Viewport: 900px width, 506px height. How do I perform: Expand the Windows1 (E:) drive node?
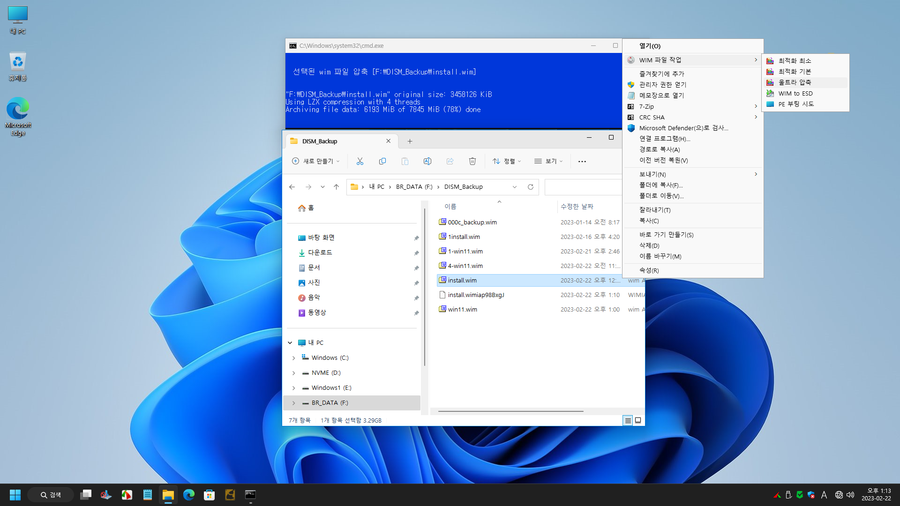[293, 388]
